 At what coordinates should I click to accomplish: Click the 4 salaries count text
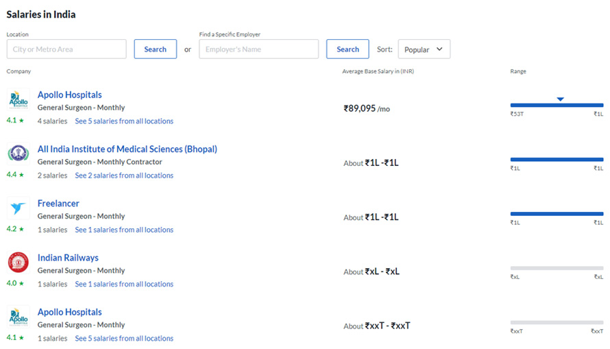pos(52,121)
